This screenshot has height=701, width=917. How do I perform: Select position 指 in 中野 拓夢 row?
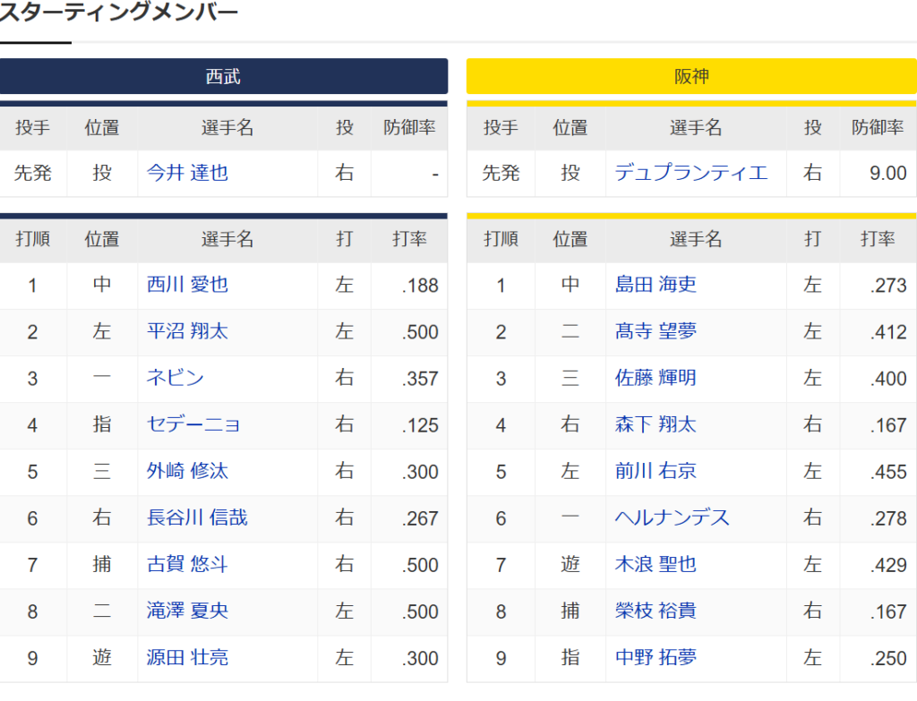[x=570, y=658]
